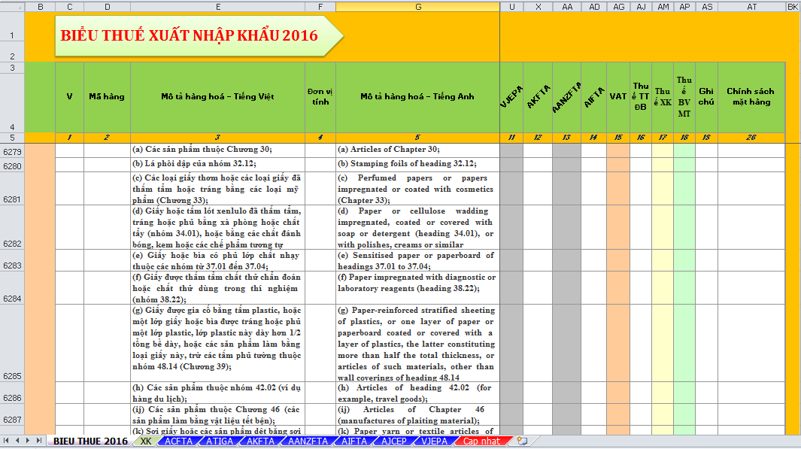Click the 'Thuế BVMT' header cell
This screenshot has height=449, width=801.
click(684, 97)
